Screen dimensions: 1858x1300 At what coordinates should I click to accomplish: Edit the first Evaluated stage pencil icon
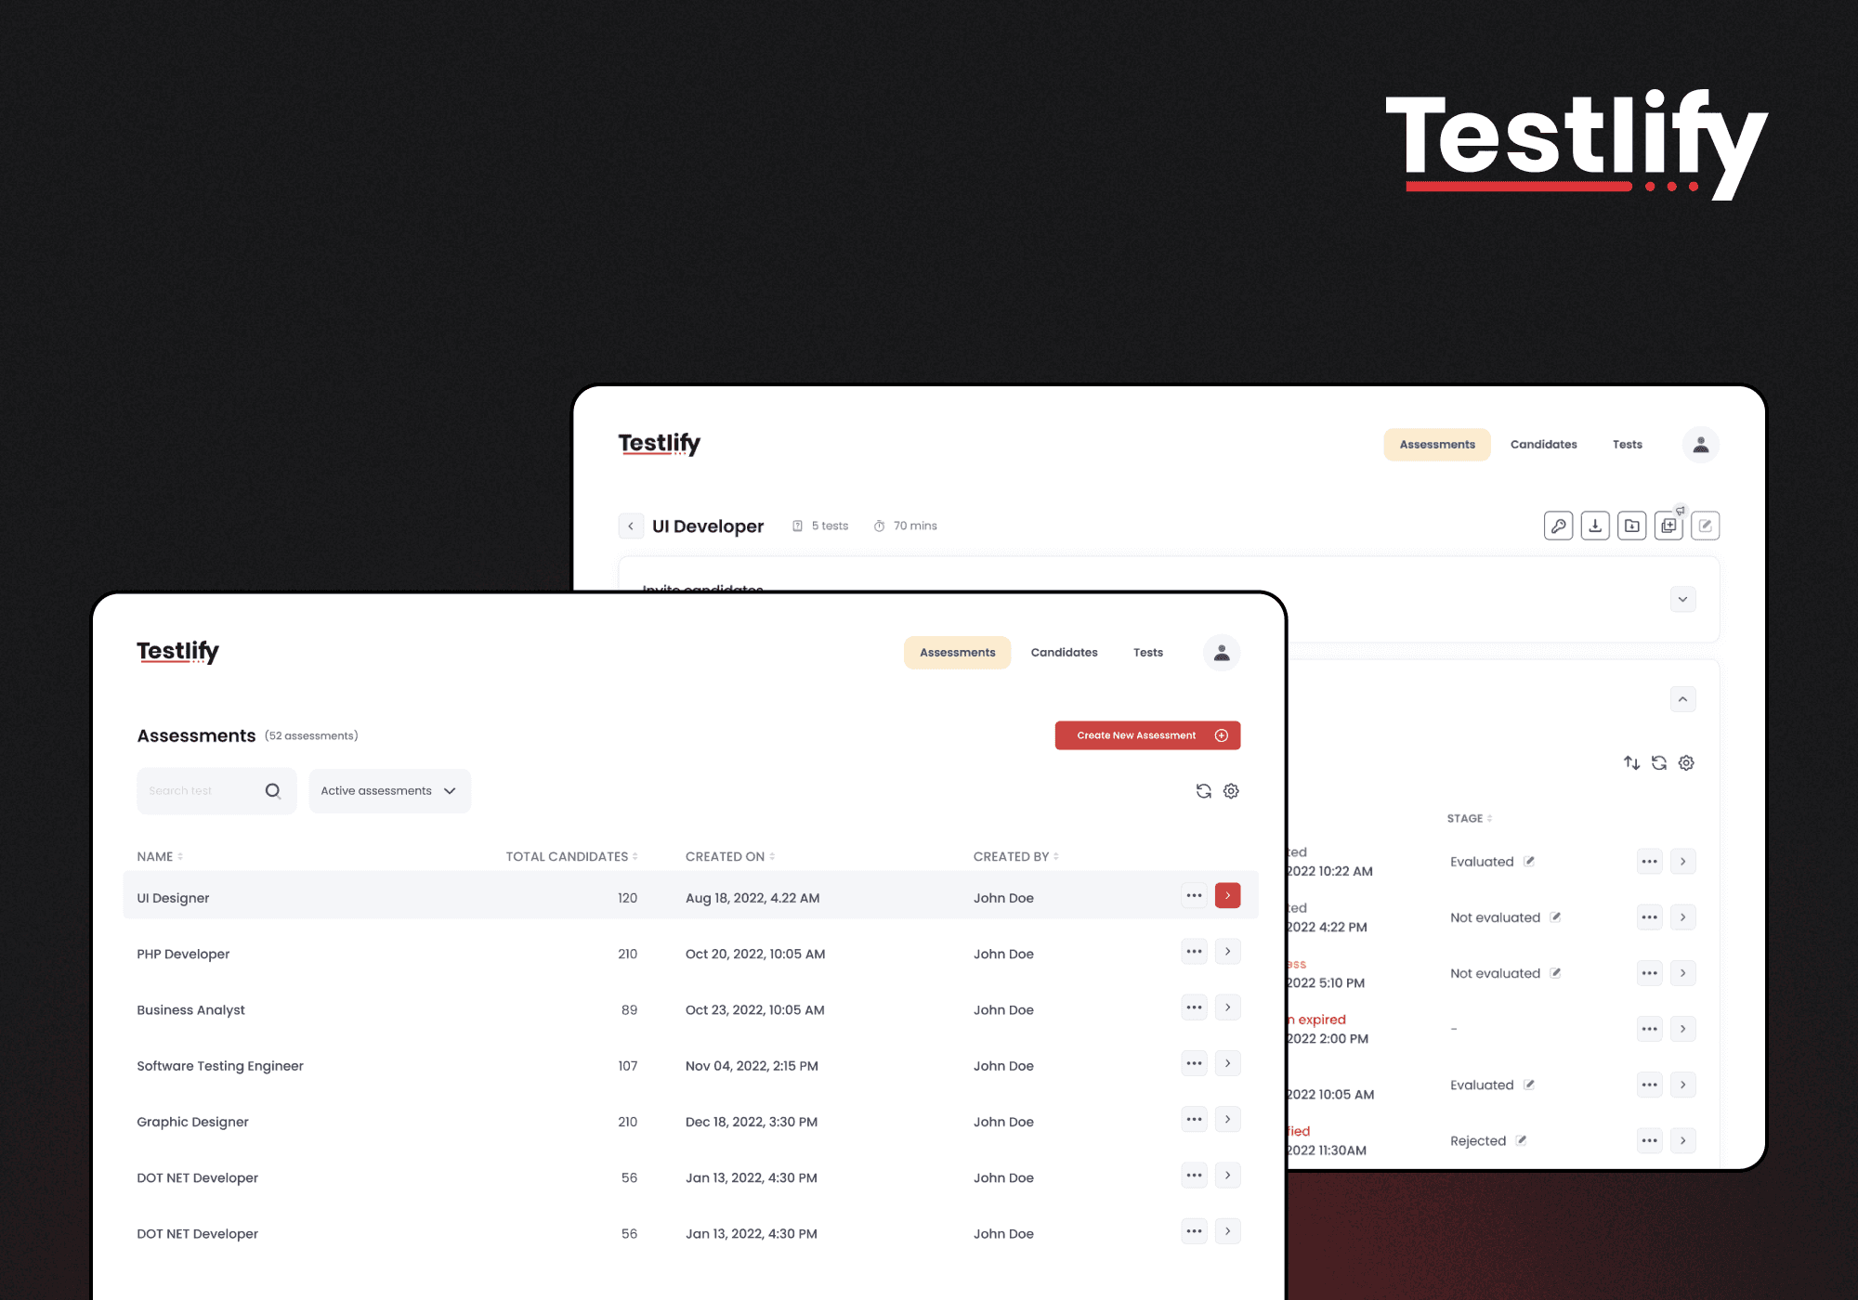(x=1529, y=861)
